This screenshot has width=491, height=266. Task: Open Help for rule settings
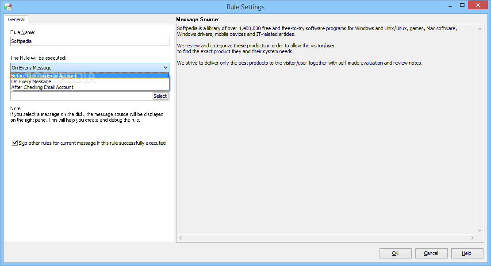467,253
